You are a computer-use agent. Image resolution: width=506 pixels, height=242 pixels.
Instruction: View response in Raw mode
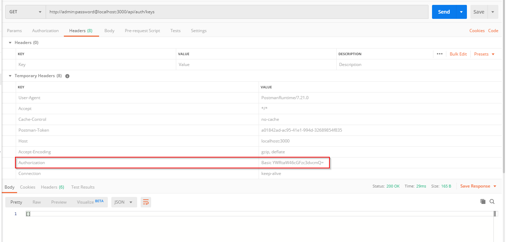(x=36, y=202)
